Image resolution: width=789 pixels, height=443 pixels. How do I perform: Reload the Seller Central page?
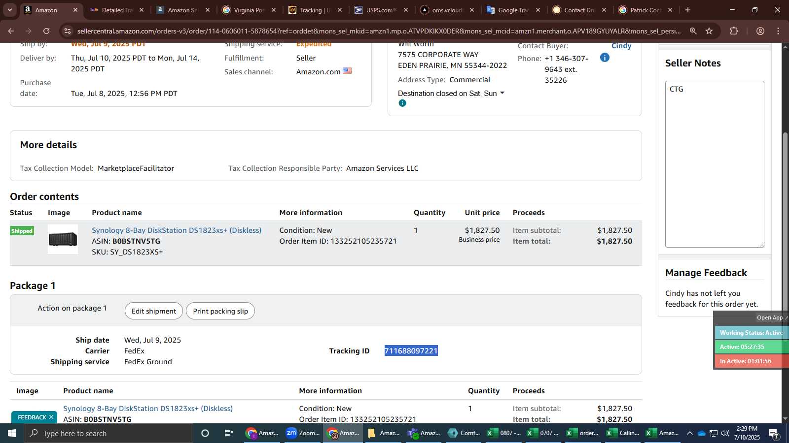coord(46,31)
